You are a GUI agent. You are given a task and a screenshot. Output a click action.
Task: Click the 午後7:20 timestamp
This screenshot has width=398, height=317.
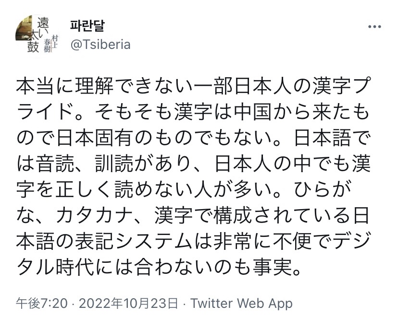[x=42, y=303]
